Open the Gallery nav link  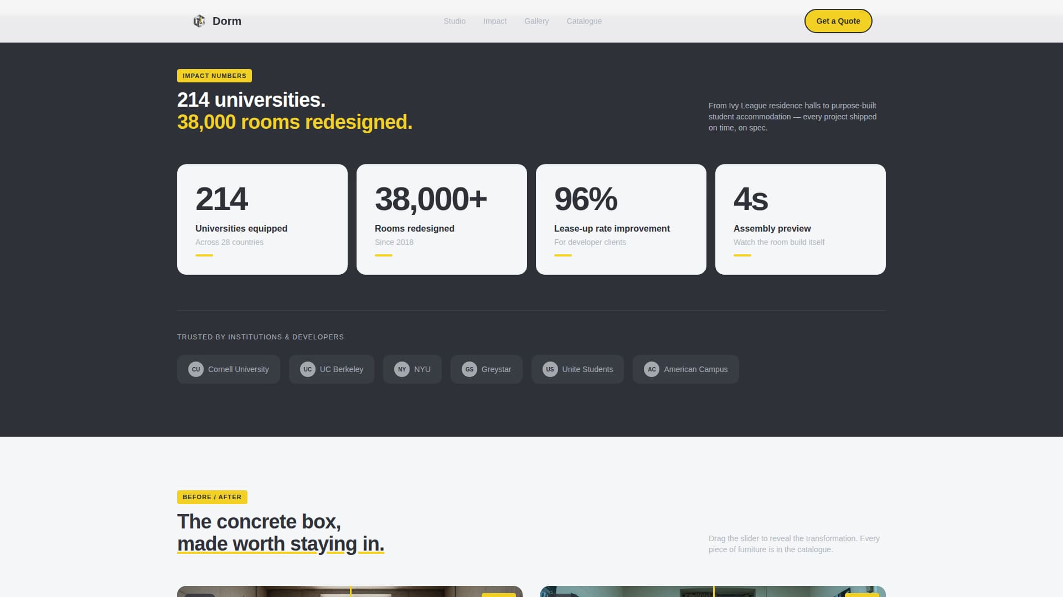(x=536, y=21)
